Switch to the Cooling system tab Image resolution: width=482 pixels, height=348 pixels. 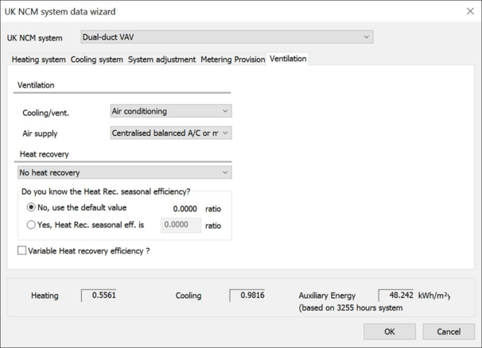[x=96, y=60]
